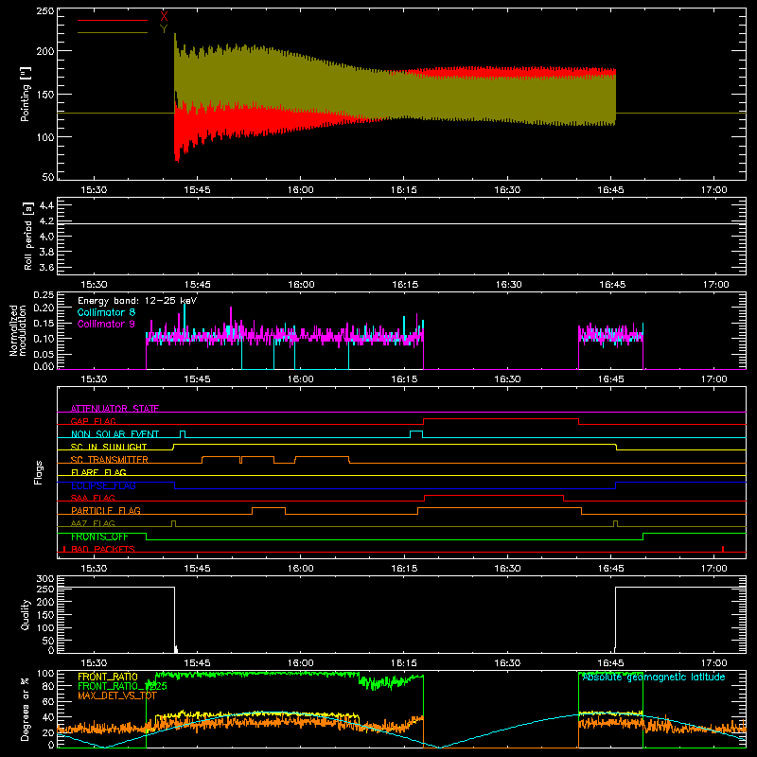The width and height of the screenshot is (757, 757).
Task: Select the magenta Collimator 9 legend entry
Action: (106, 324)
